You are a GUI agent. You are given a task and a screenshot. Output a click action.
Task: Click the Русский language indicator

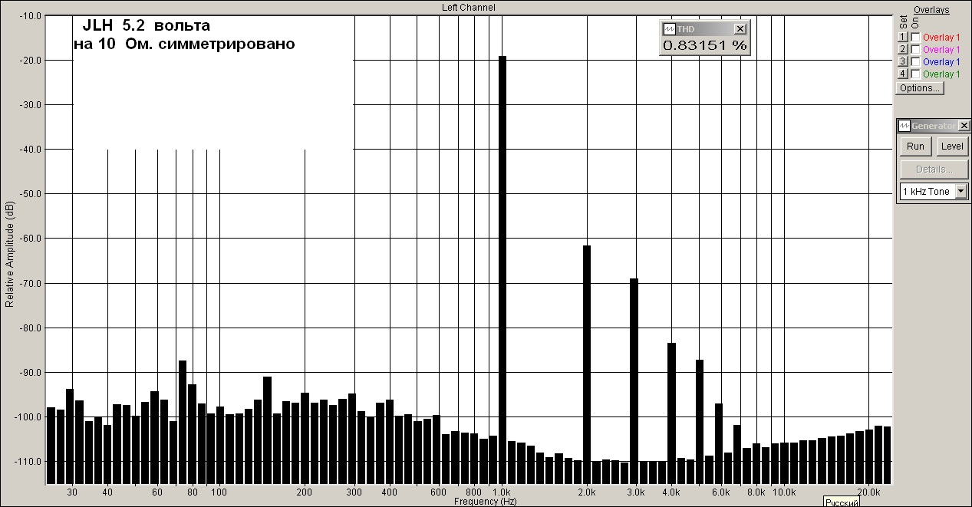841,502
